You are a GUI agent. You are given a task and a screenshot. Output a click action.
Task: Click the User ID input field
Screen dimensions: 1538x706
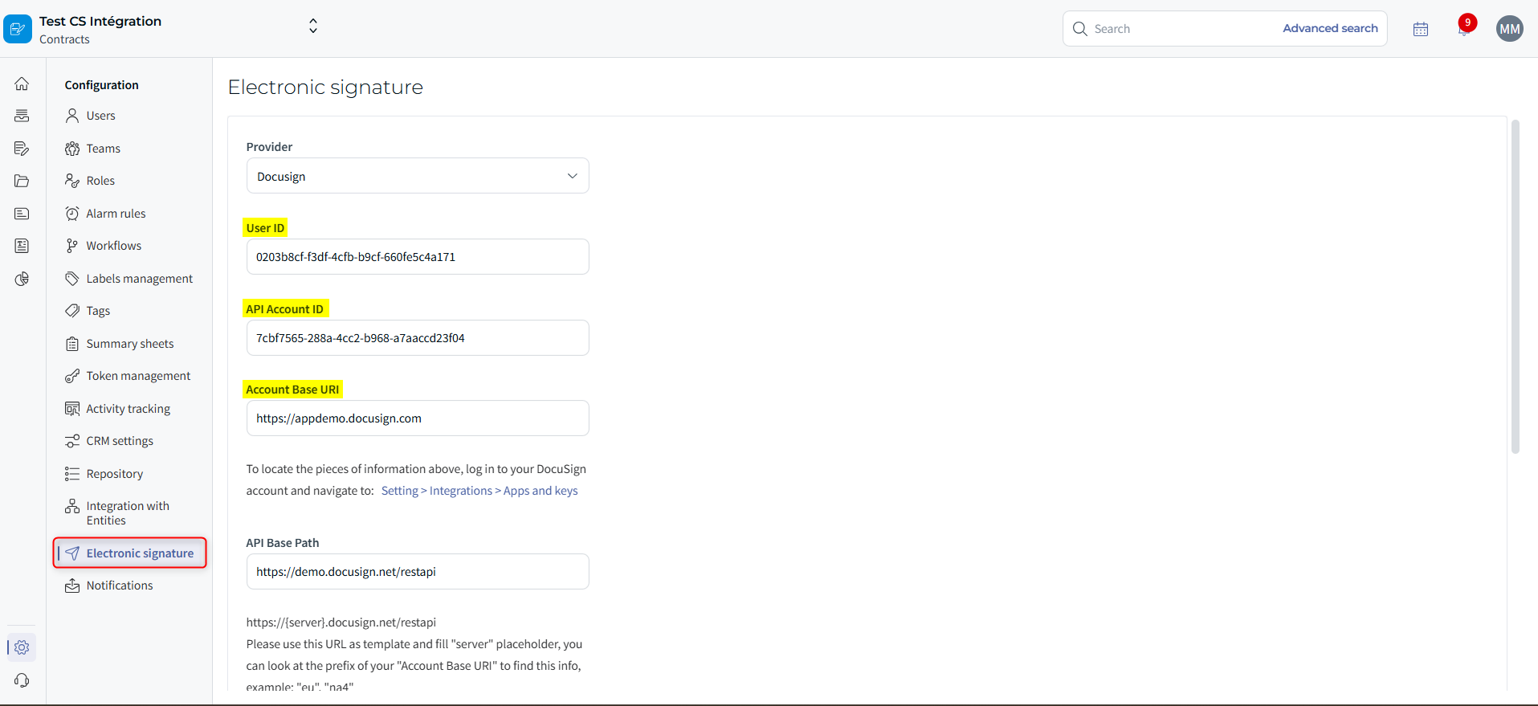tap(418, 257)
